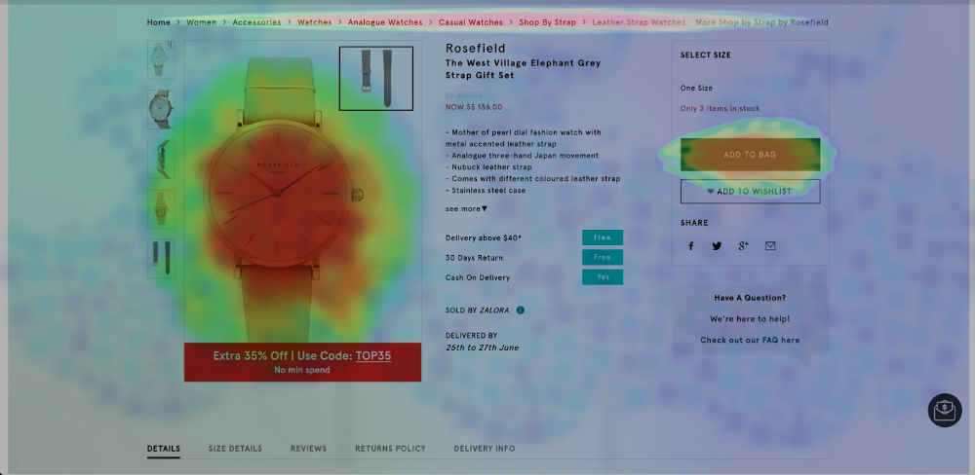This screenshot has width=975, height=475.
Task: Click the Twitter share icon
Action: pos(717,246)
